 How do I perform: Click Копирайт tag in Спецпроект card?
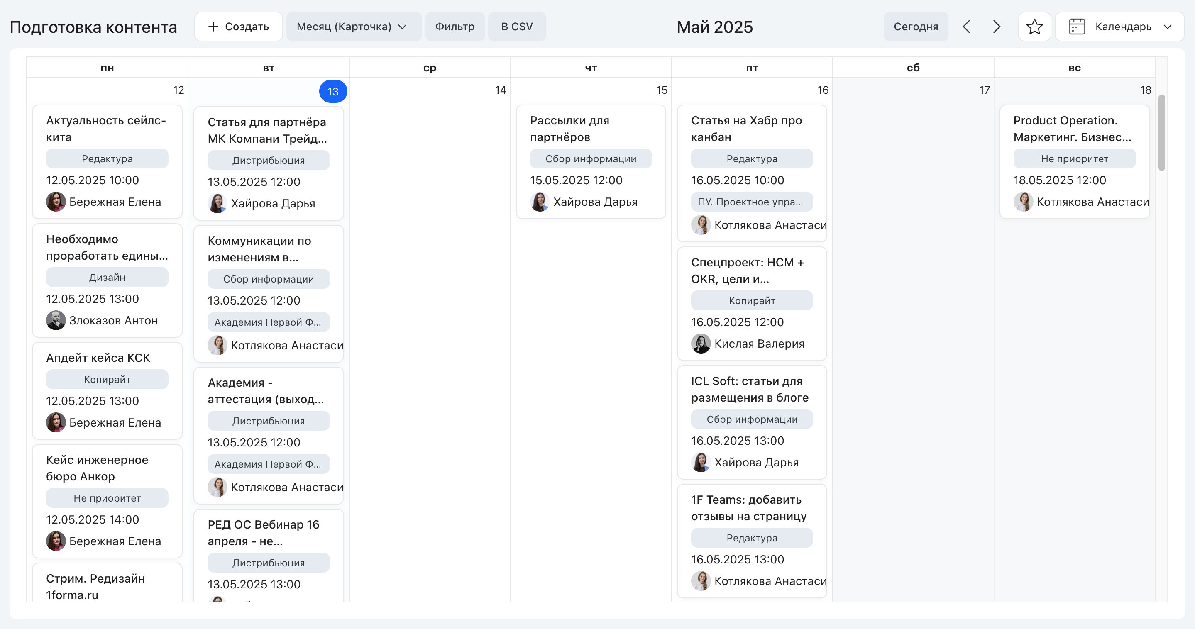pyautogui.click(x=752, y=300)
